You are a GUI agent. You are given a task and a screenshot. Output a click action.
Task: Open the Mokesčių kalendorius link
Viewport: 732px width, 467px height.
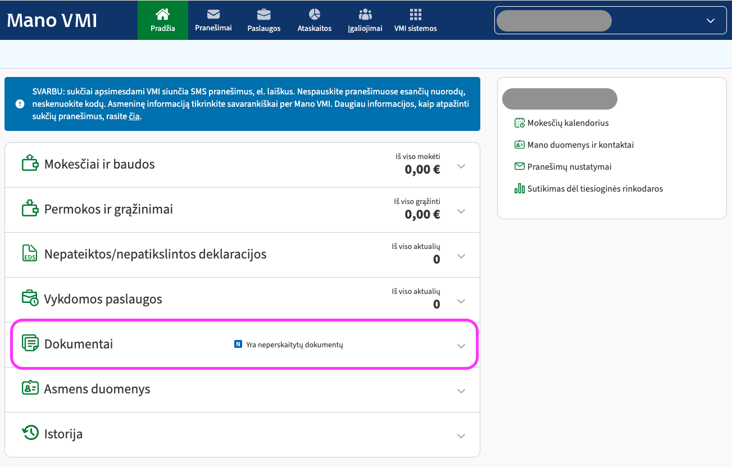[x=568, y=123]
